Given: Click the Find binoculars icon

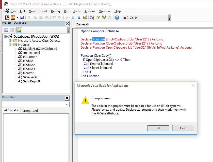Looking at the screenshot, I should [47, 18].
